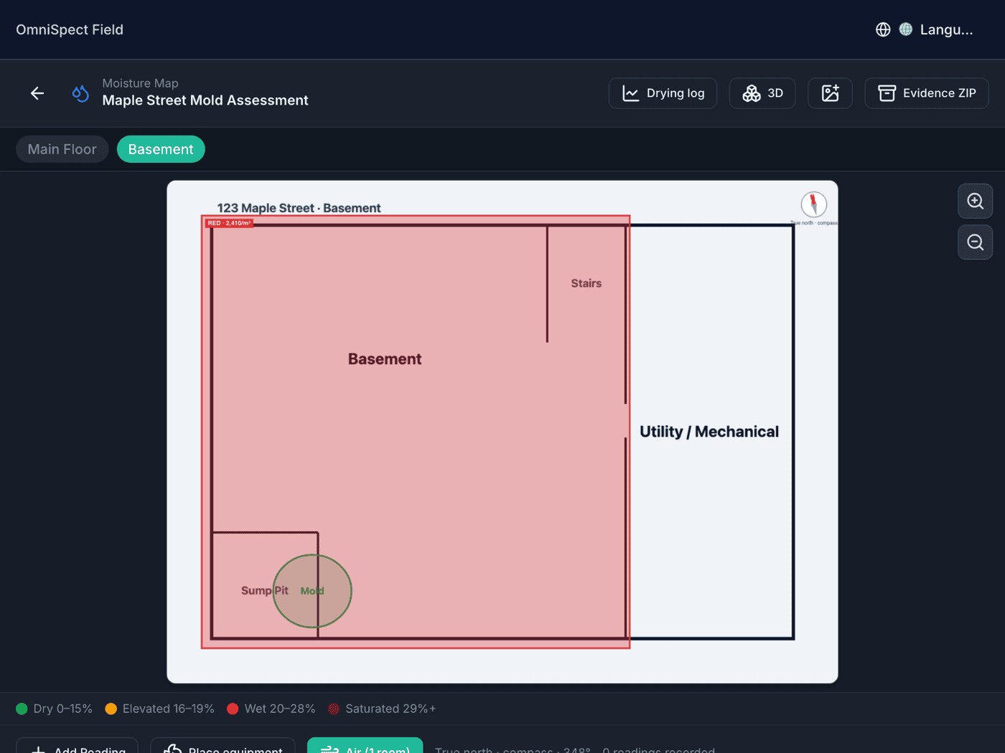Click the compass on the floor plan
Image resolution: width=1005 pixels, height=753 pixels.
(813, 204)
